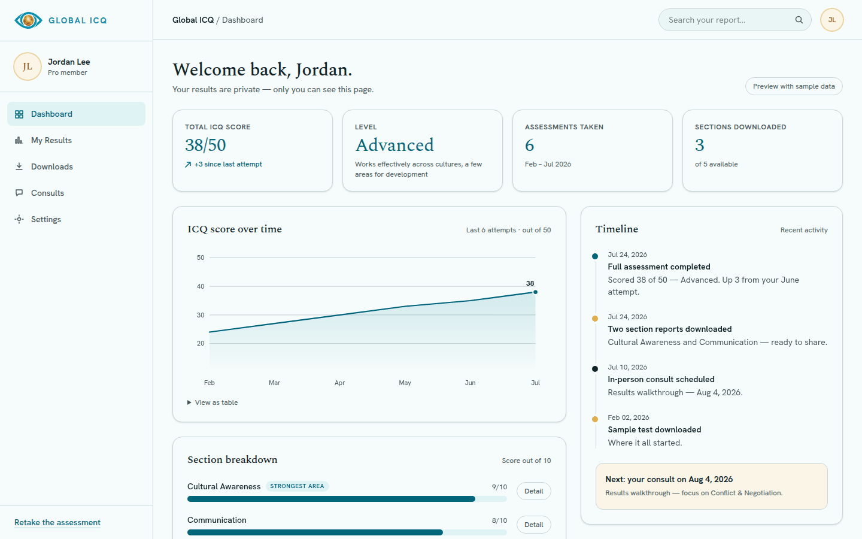
Task: Open Settings from the sidebar
Action: (x=76, y=219)
